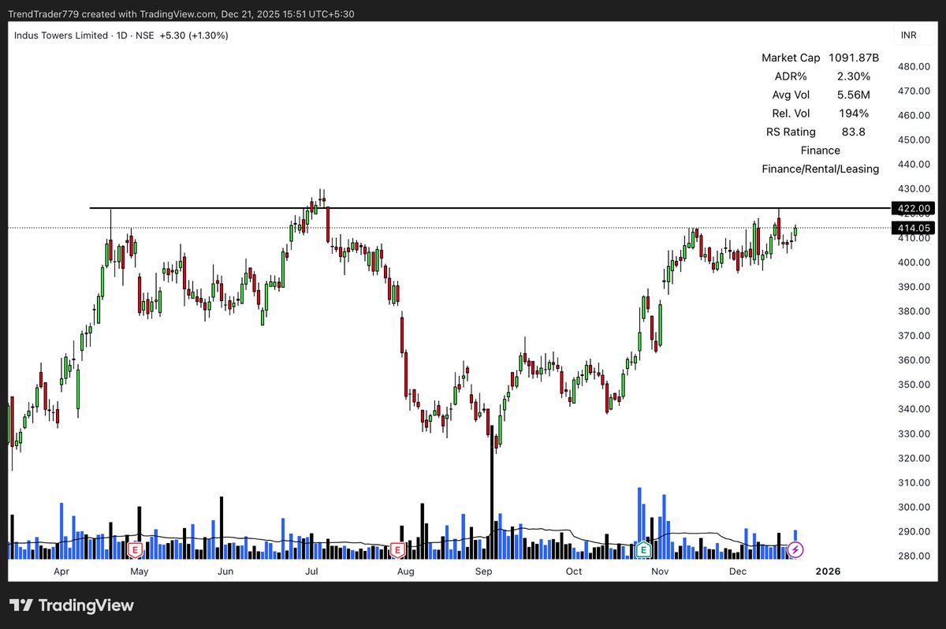Click the black horizontal resistance line at 422

pos(489,208)
